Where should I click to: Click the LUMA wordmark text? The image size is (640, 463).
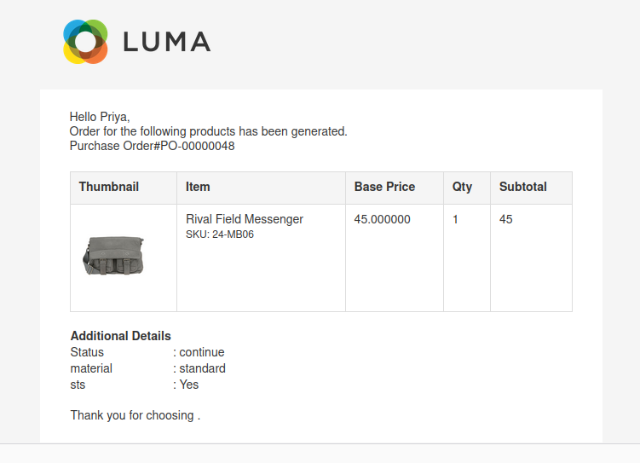[x=166, y=42]
